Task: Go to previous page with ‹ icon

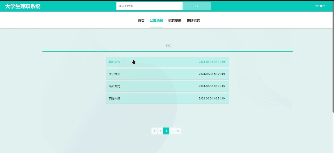Action: tap(160, 131)
